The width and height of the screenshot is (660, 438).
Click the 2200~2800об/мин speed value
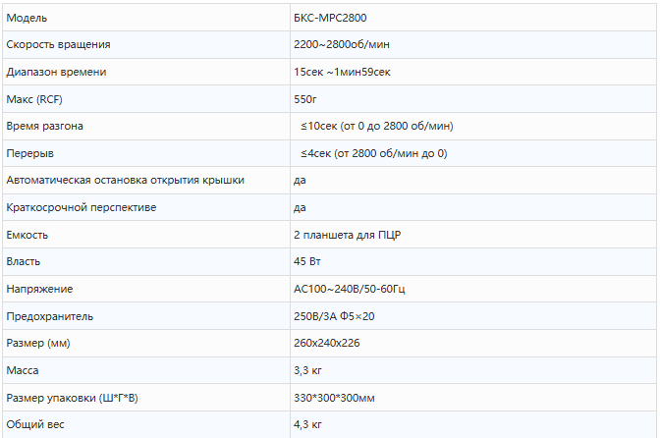click(x=342, y=44)
